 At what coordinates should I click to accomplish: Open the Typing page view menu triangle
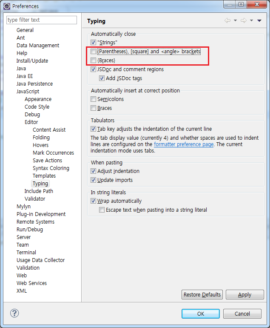click(x=259, y=20)
